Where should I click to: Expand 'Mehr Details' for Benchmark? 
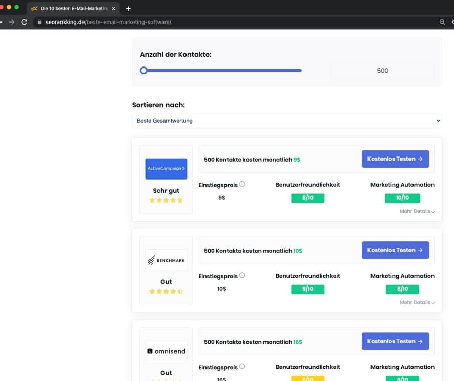[417, 302]
